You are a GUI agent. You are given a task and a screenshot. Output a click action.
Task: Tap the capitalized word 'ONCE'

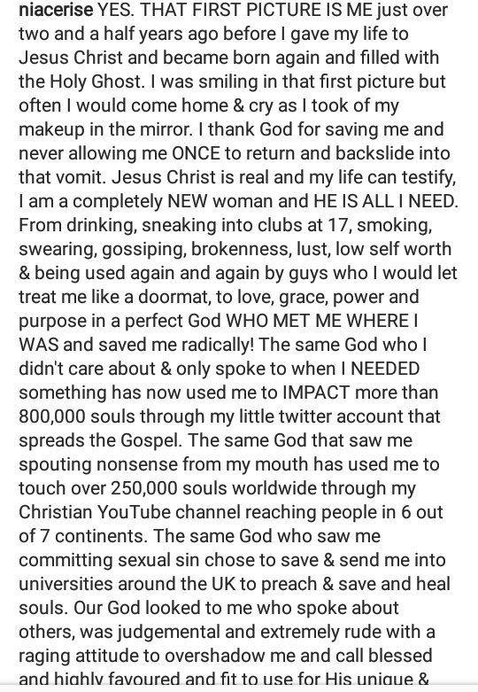click(196, 153)
